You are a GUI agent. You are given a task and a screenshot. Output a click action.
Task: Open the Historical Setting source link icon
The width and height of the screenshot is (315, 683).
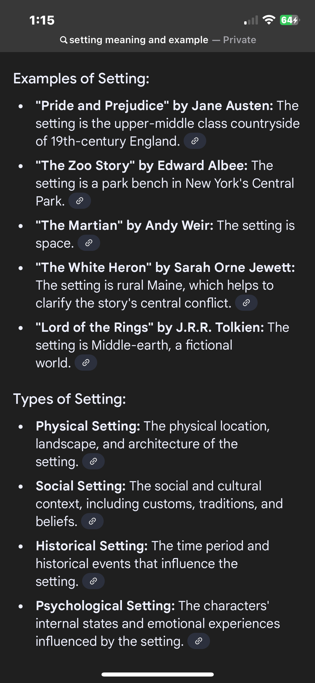click(x=93, y=581)
